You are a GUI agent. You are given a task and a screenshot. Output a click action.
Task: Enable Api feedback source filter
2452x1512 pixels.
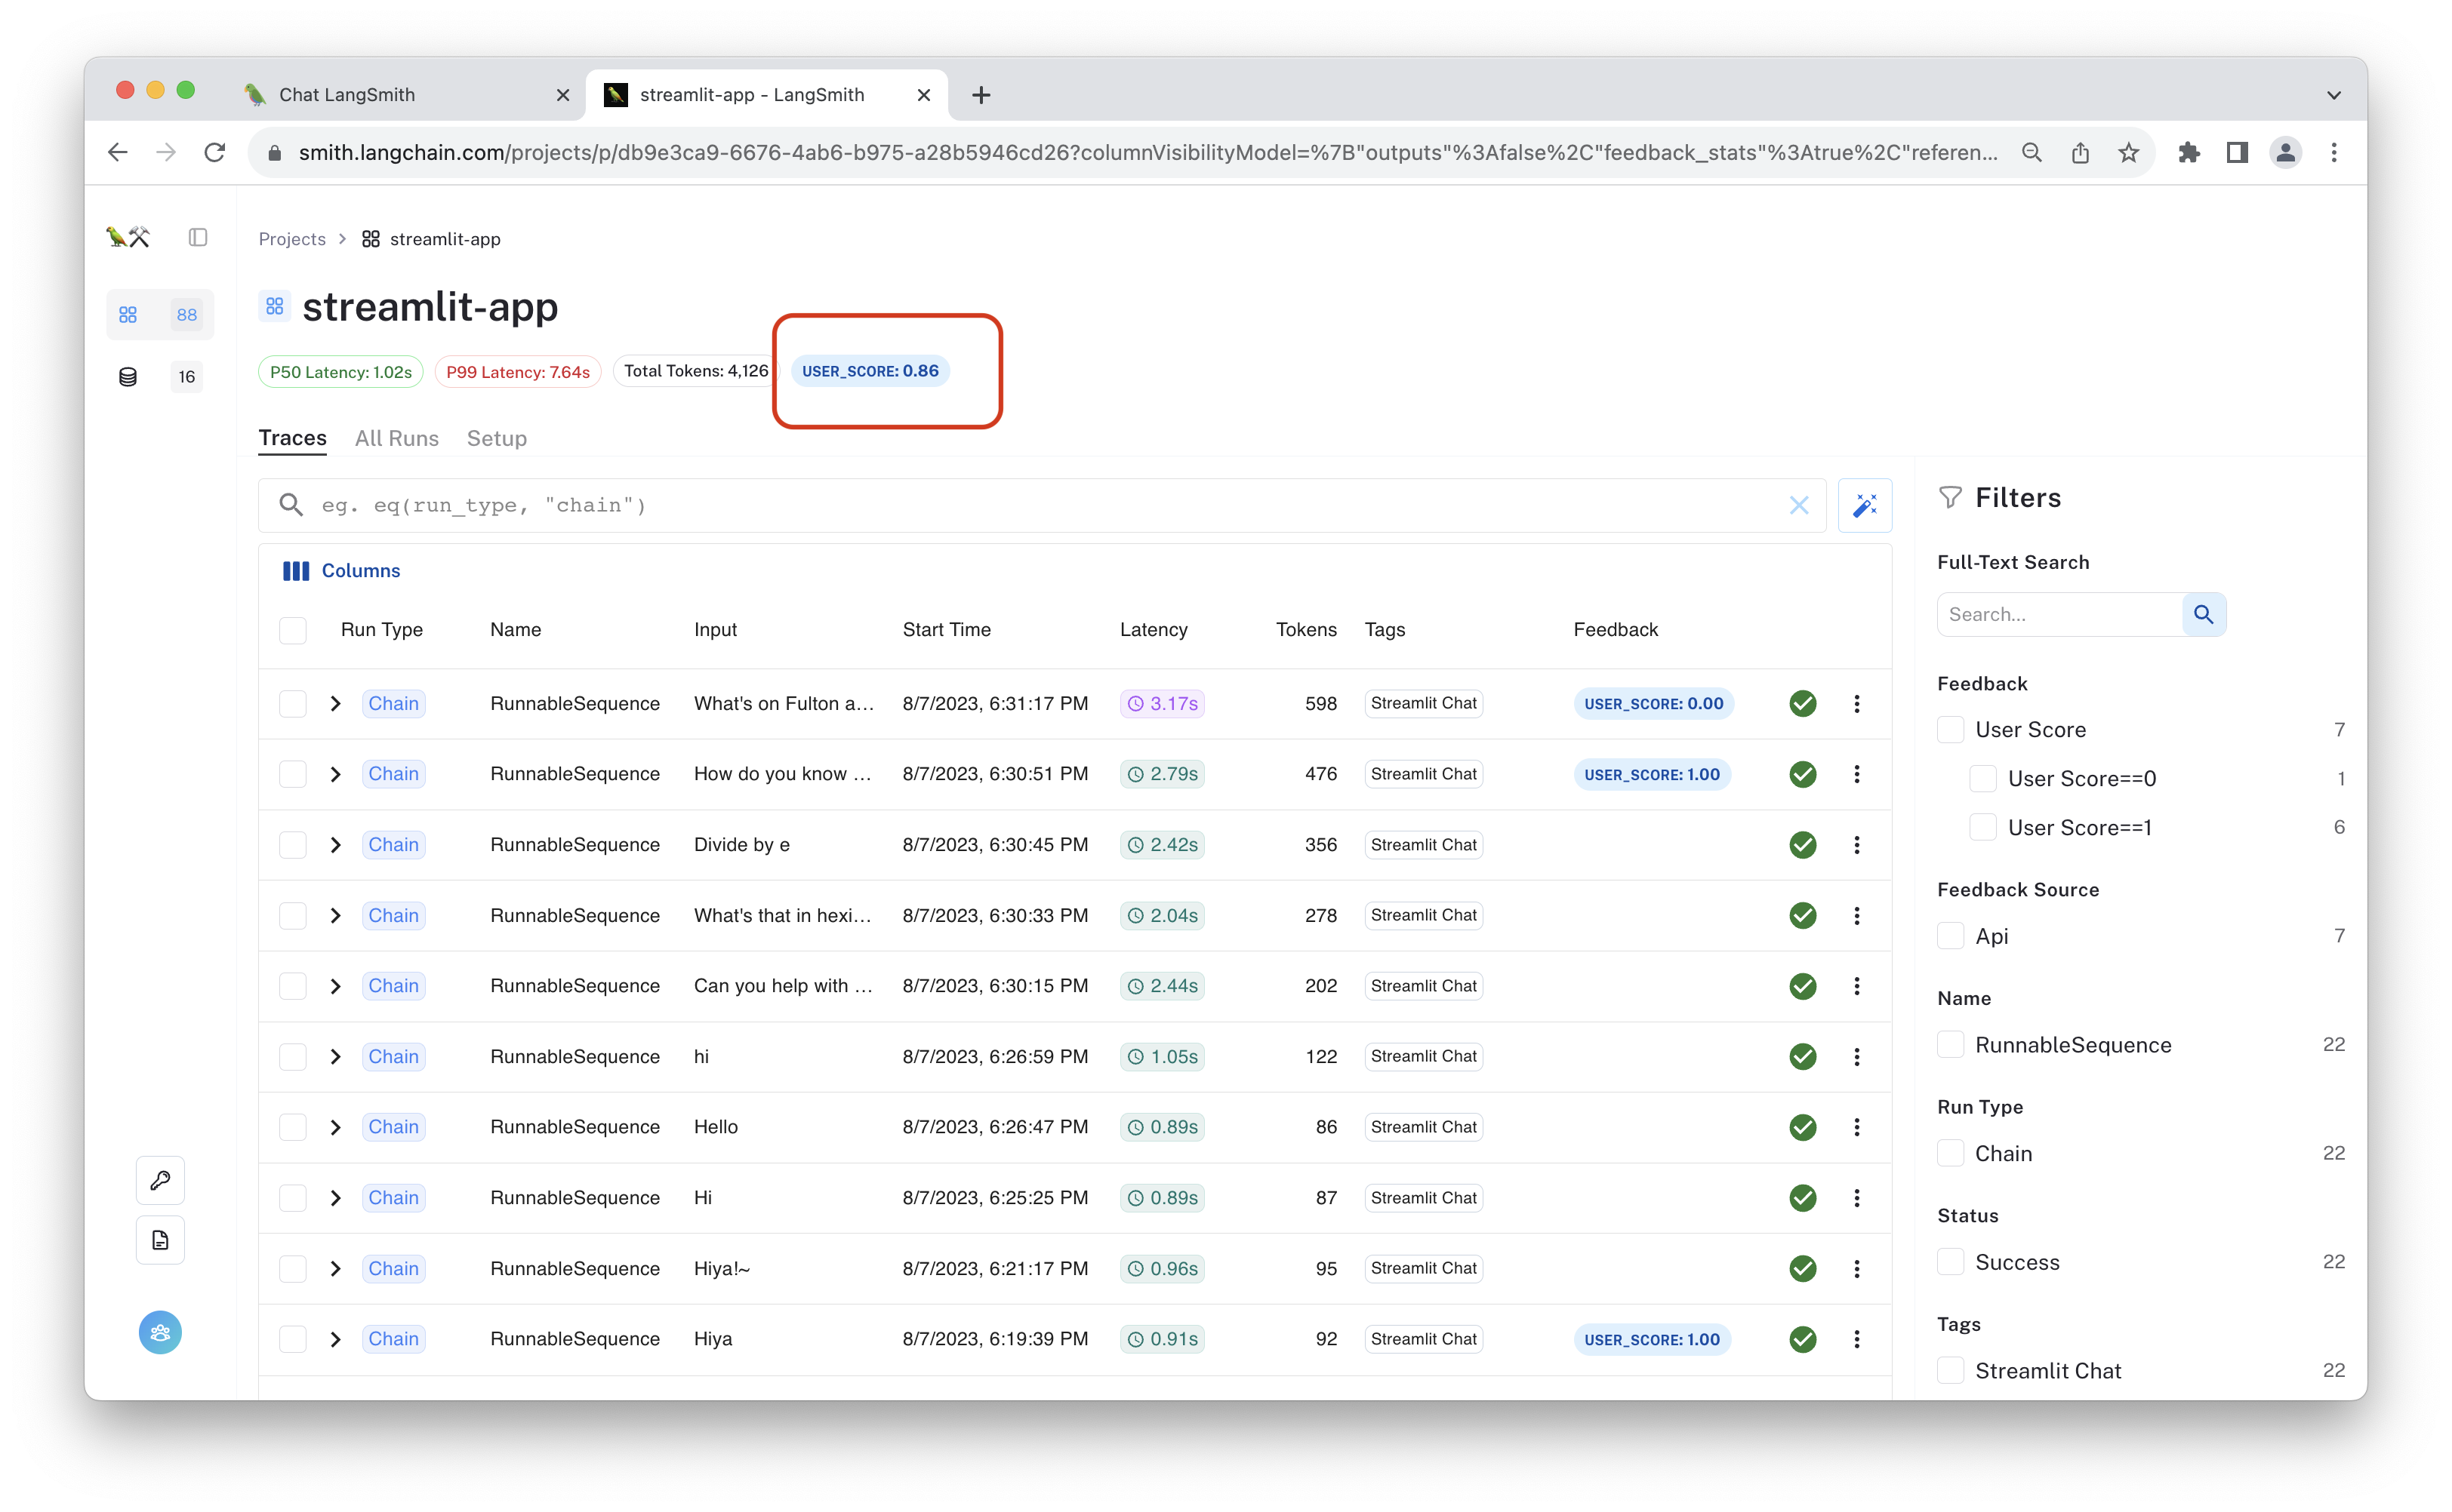(1950, 936)
